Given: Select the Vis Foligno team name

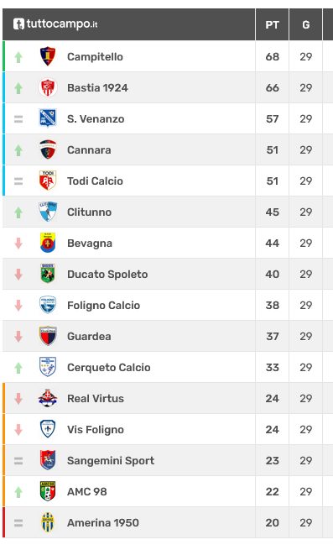Looking at the screenshot, I should click(96, 430).
